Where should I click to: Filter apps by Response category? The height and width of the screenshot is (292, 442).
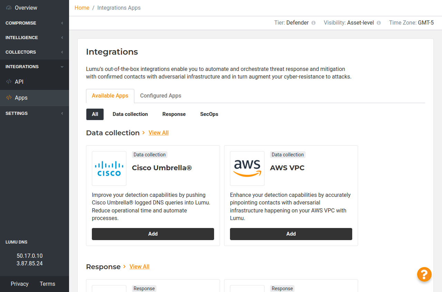(x=174, y=114)
